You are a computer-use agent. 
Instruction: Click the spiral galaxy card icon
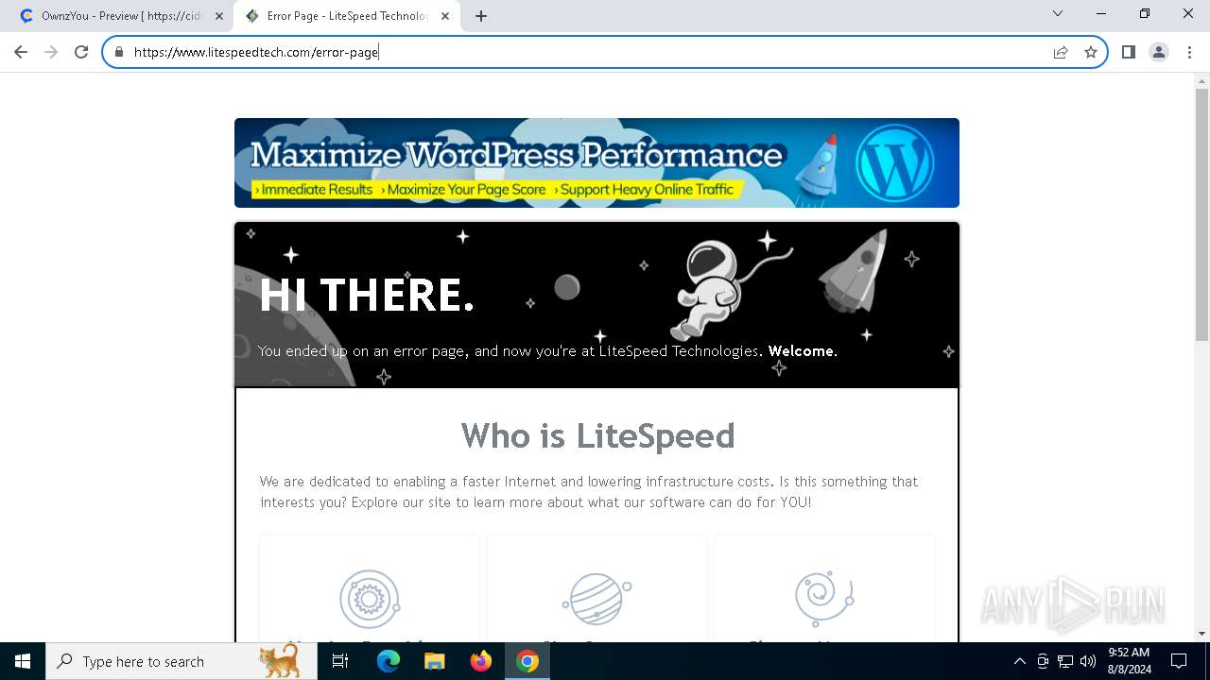pyautogui.click(x=824, y=599)
